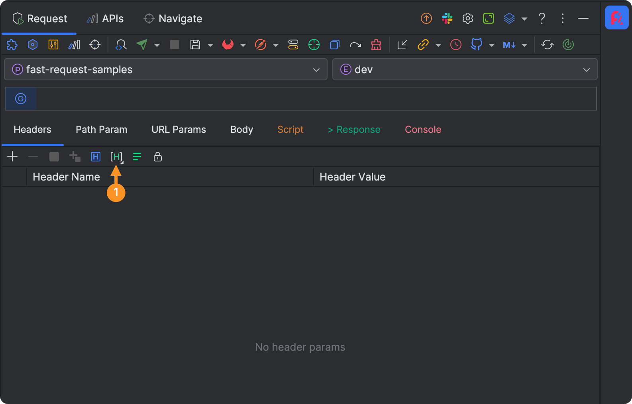632x404 pixels.
Task: Open the Console tab link
Action: (423, 130)
